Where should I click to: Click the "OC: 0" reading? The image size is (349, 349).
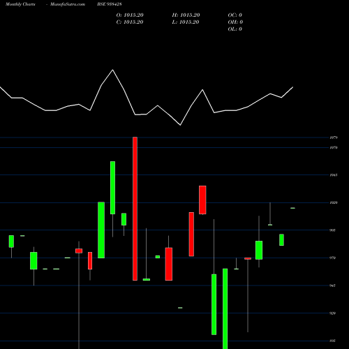coord(235,15)
